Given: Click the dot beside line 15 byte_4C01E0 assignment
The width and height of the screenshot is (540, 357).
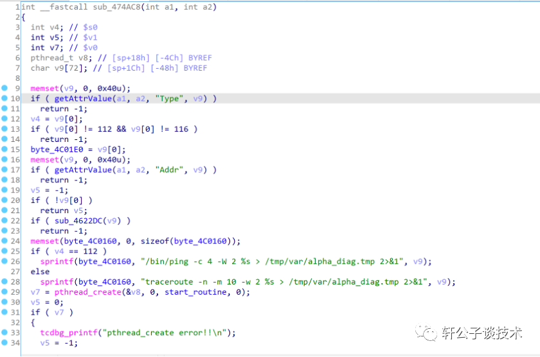Looking at the screenshot, I should pos(4,150).
